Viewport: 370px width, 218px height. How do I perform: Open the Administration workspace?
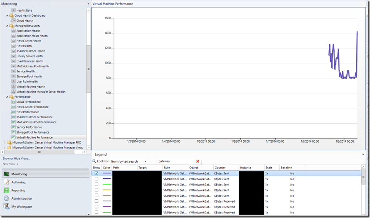pos(21,198)
